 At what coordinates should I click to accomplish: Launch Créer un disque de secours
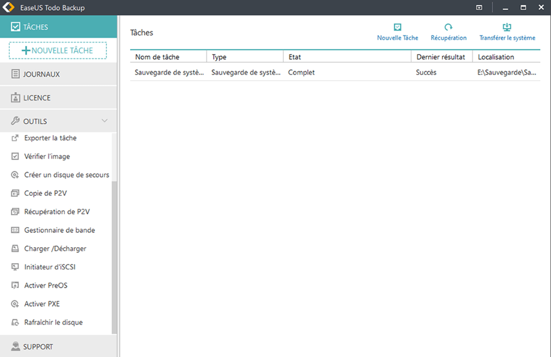66,175
